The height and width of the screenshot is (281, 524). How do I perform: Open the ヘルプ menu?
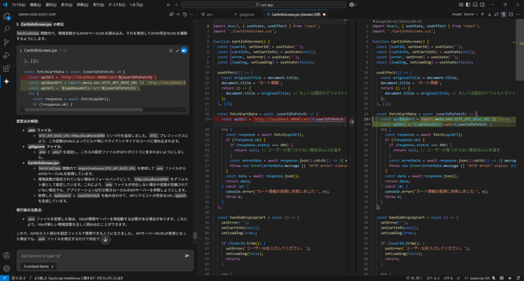point(136,5)
